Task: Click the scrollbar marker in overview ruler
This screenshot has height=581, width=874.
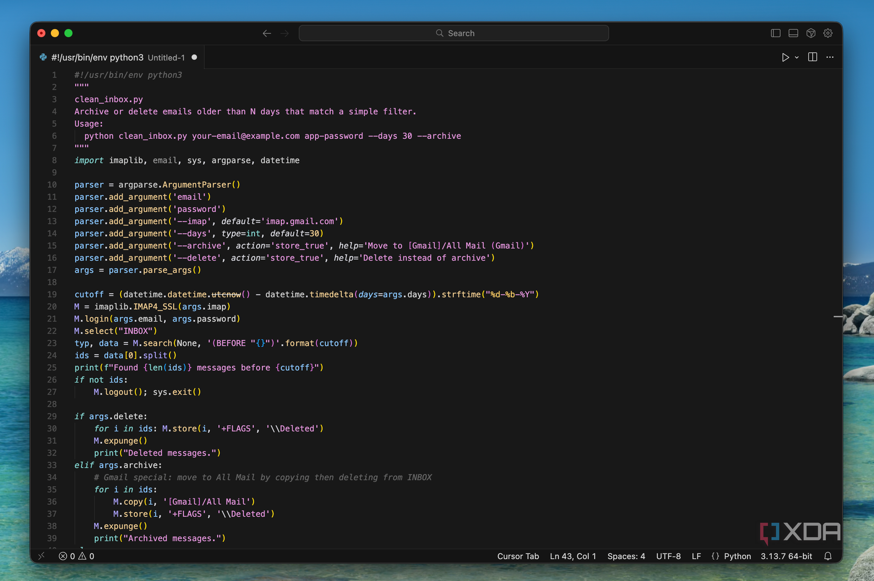Action: coord(837,316)
